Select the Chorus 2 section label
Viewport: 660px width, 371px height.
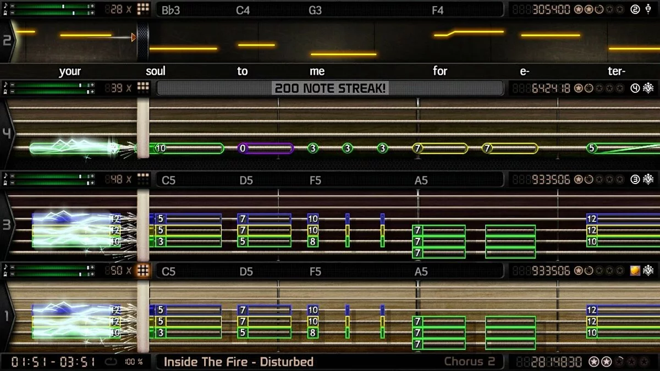click(x=470, y=362)
